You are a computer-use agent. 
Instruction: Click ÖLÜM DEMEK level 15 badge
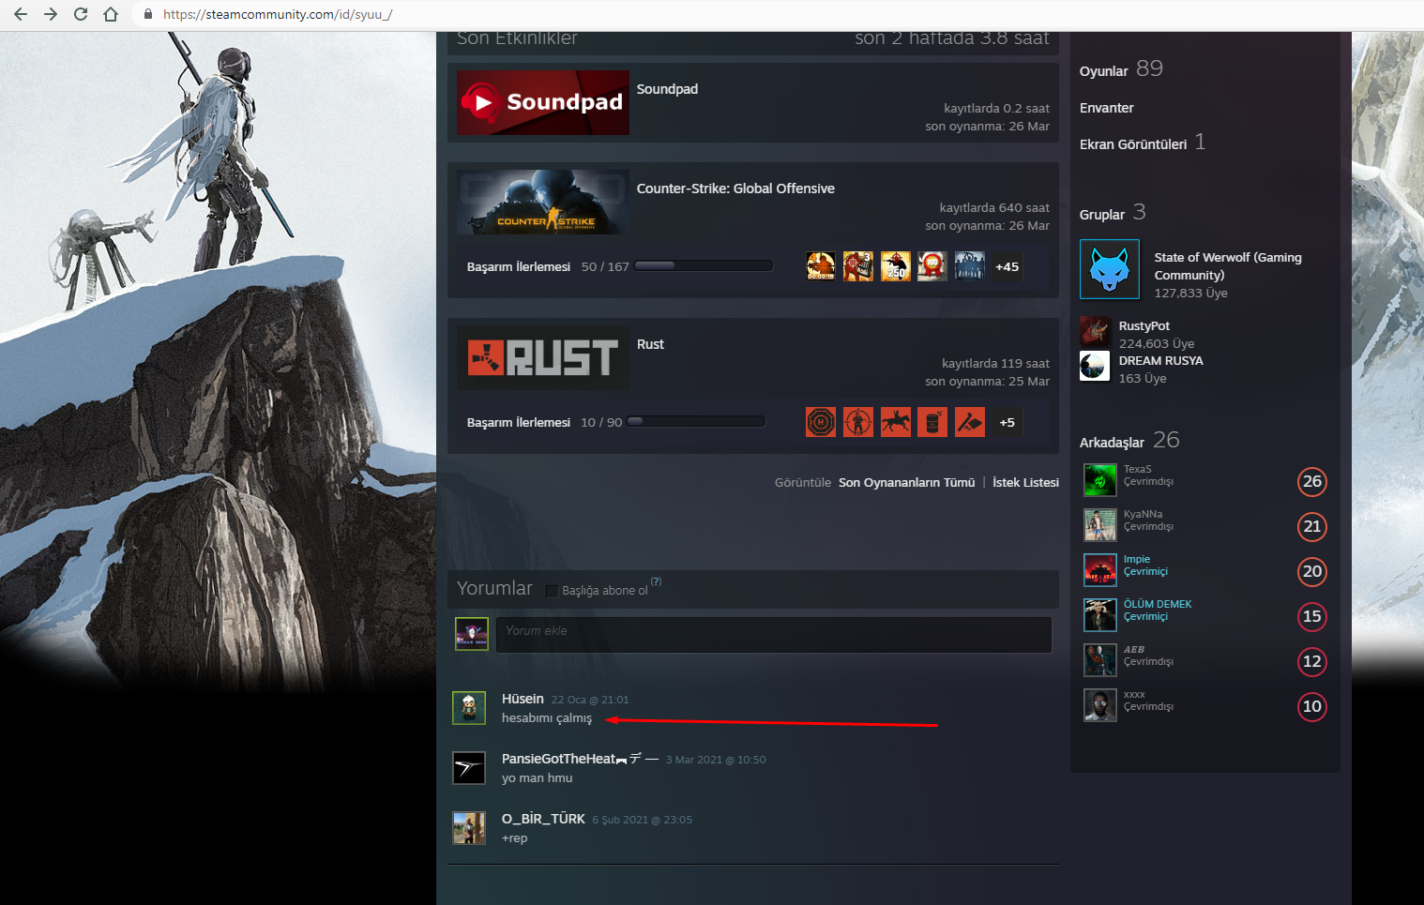point(1312,616)
